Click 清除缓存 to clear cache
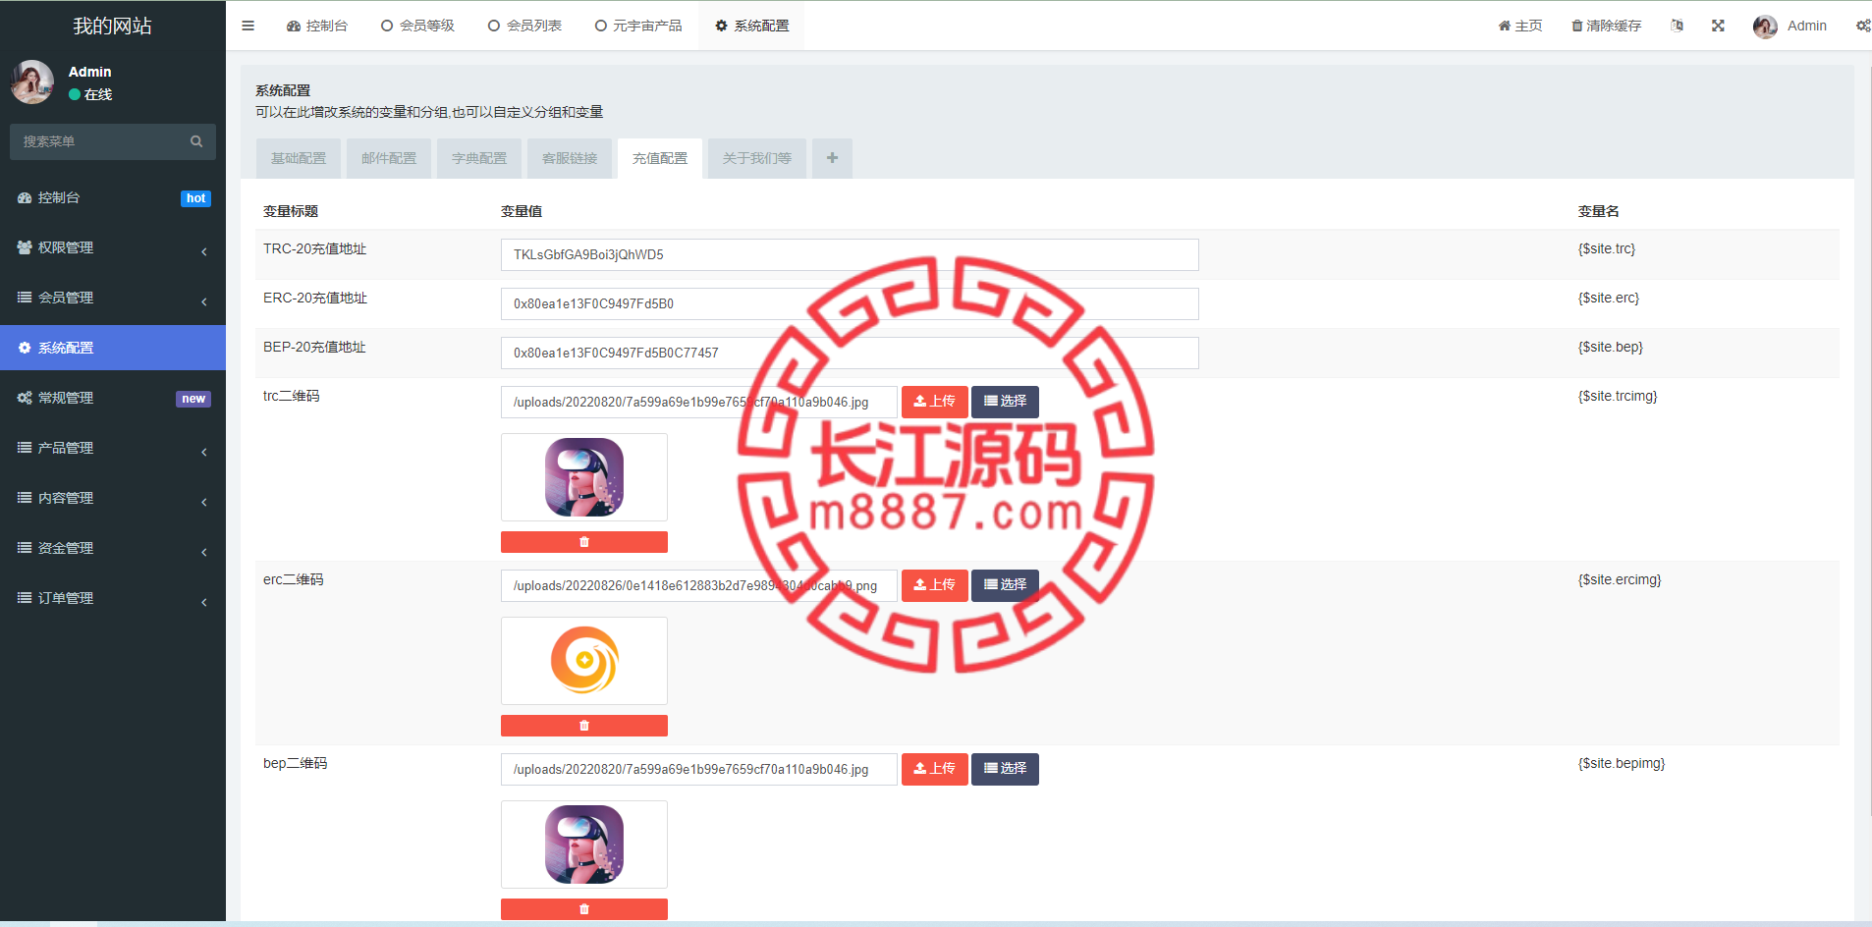The height and width of the screenshot is (927, 1872). pyautogui.click(x=1606, y=26)
